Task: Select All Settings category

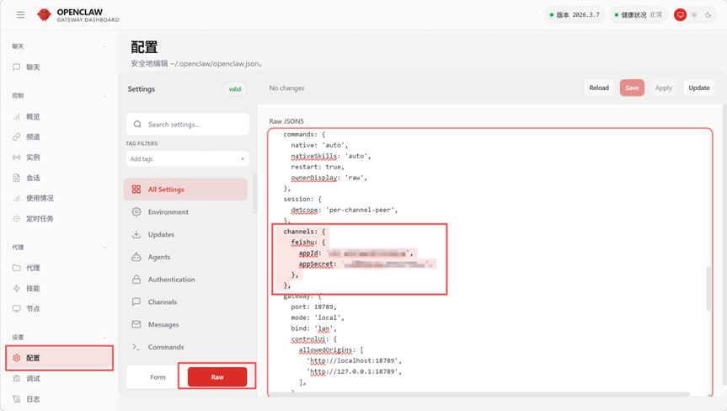Action: 185,189
